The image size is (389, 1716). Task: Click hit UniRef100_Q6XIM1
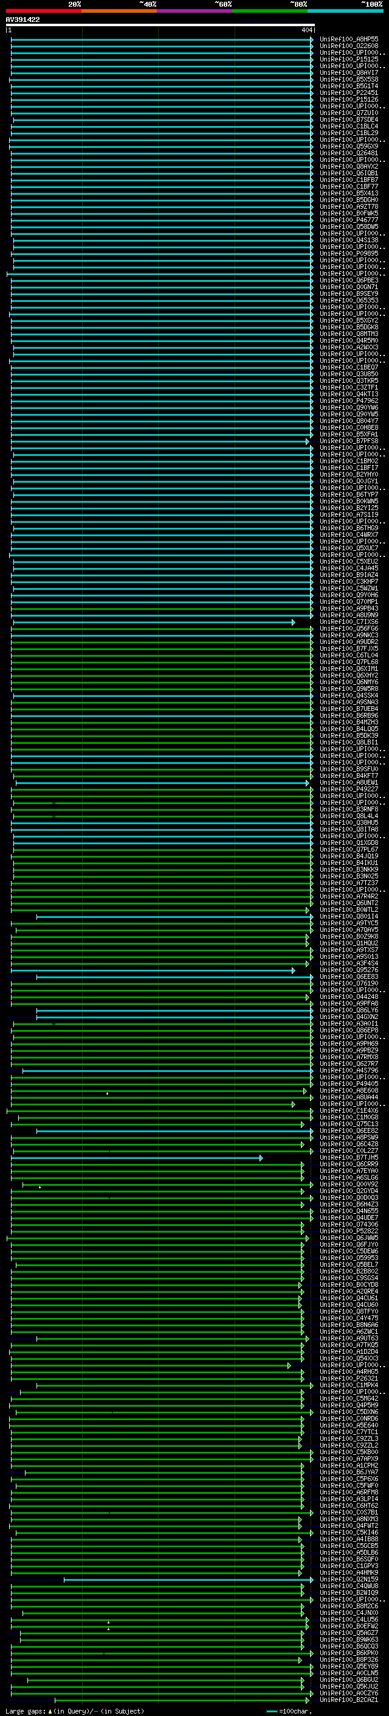349,669
